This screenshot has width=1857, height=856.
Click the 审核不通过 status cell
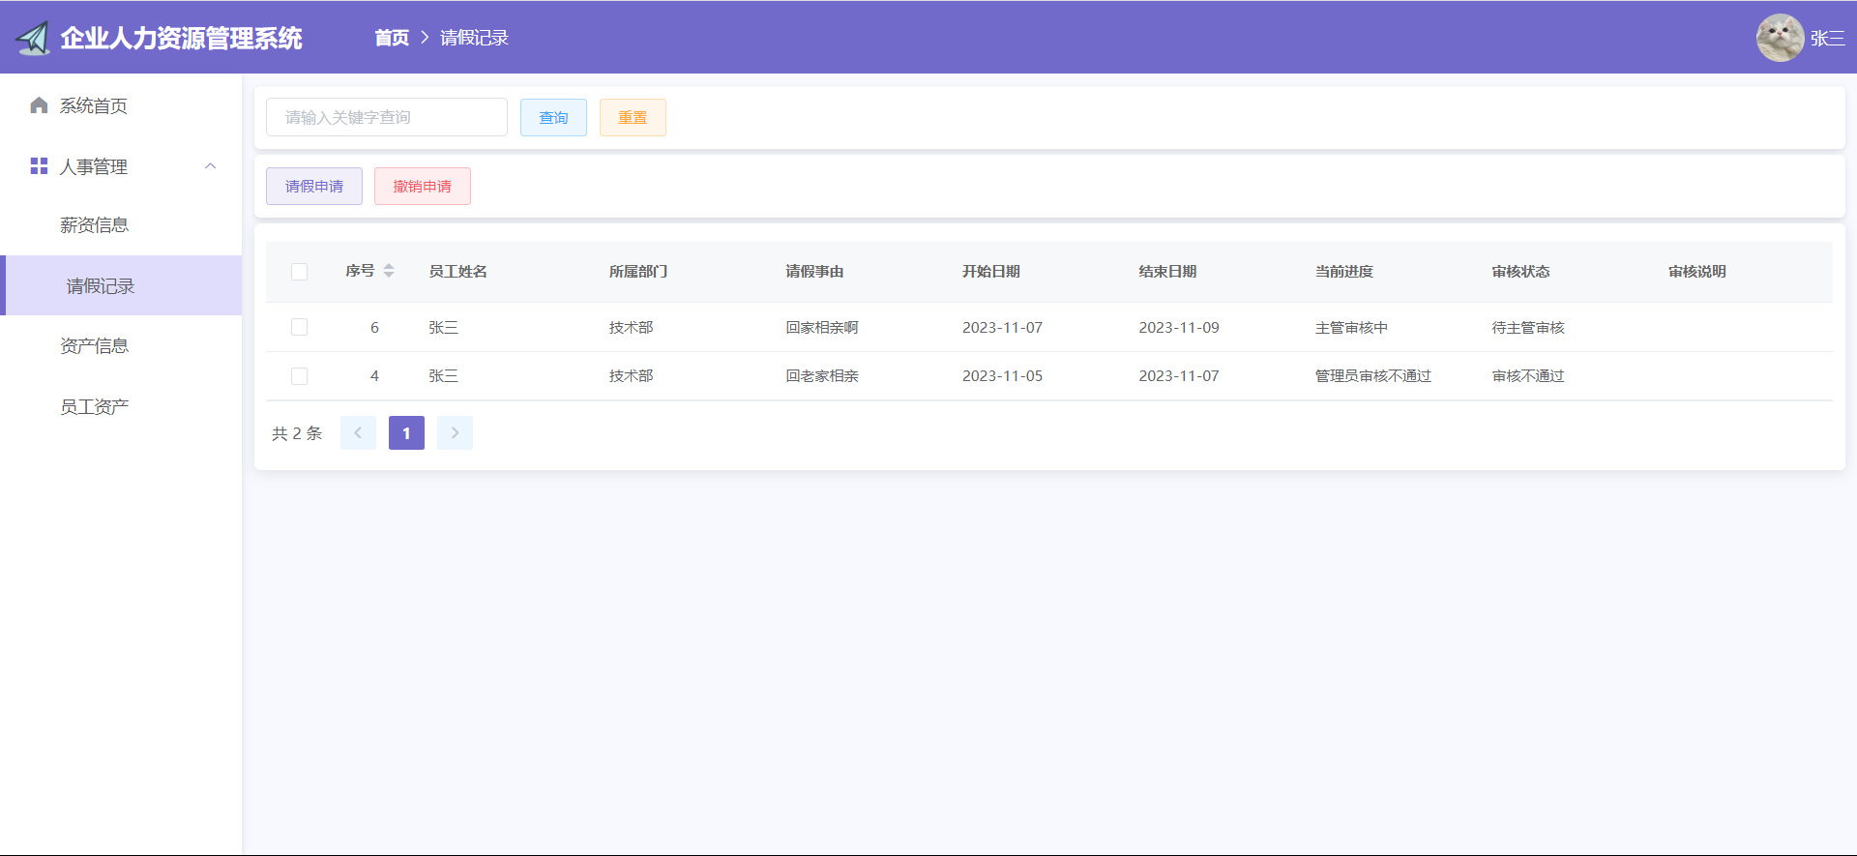point(1528,376)
